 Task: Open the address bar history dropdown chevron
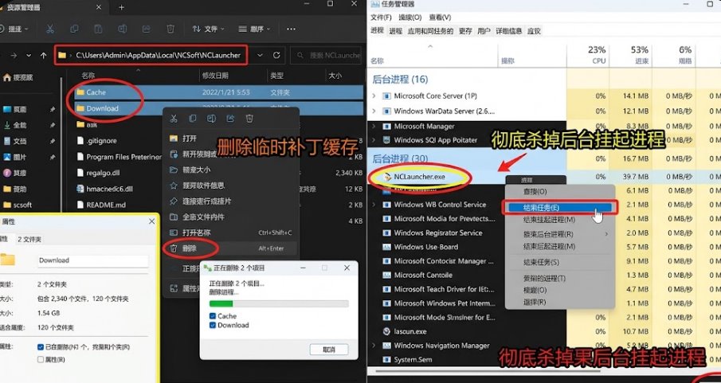pyautogui.click(x=260, y=55)
